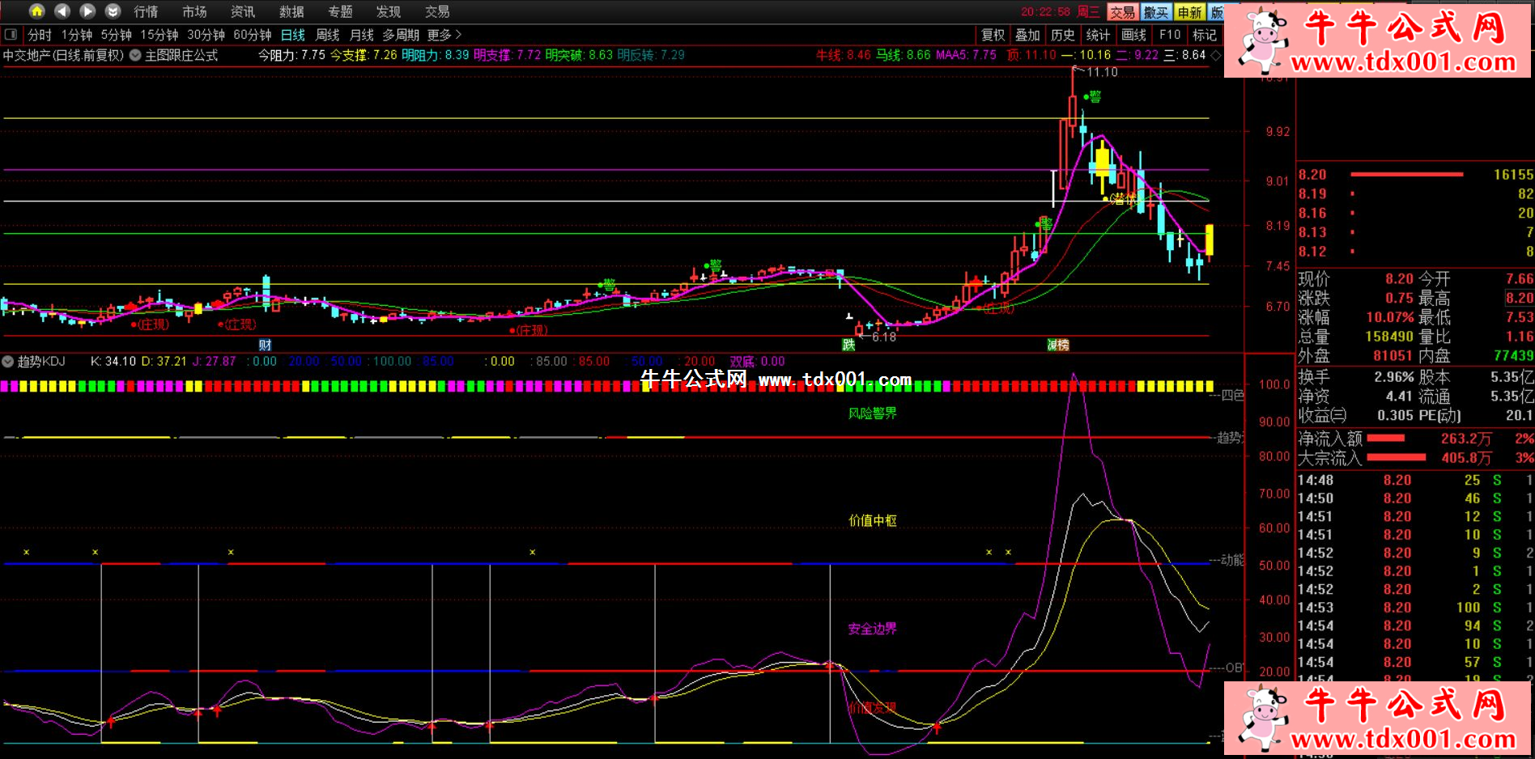Open the 专题 menu

pyautogui.click(x=340, y=11)
